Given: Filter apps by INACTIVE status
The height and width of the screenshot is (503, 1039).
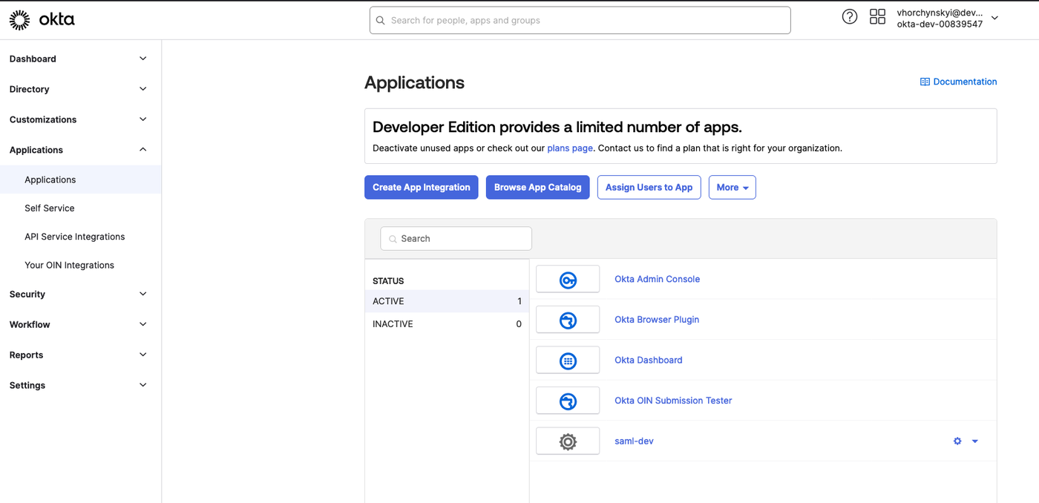Looking at the screenshot, I should (x=447, y=324).
